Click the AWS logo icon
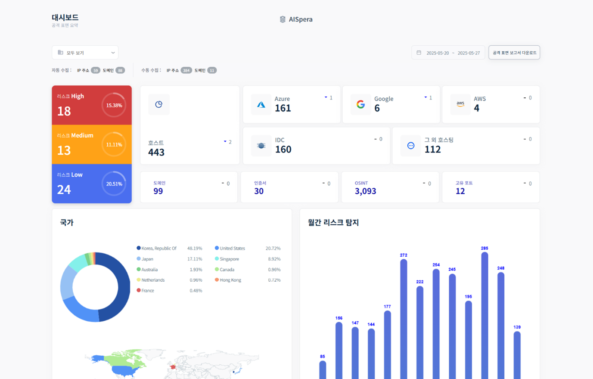This screenshot has height=379, width=593. pos(460,104)
